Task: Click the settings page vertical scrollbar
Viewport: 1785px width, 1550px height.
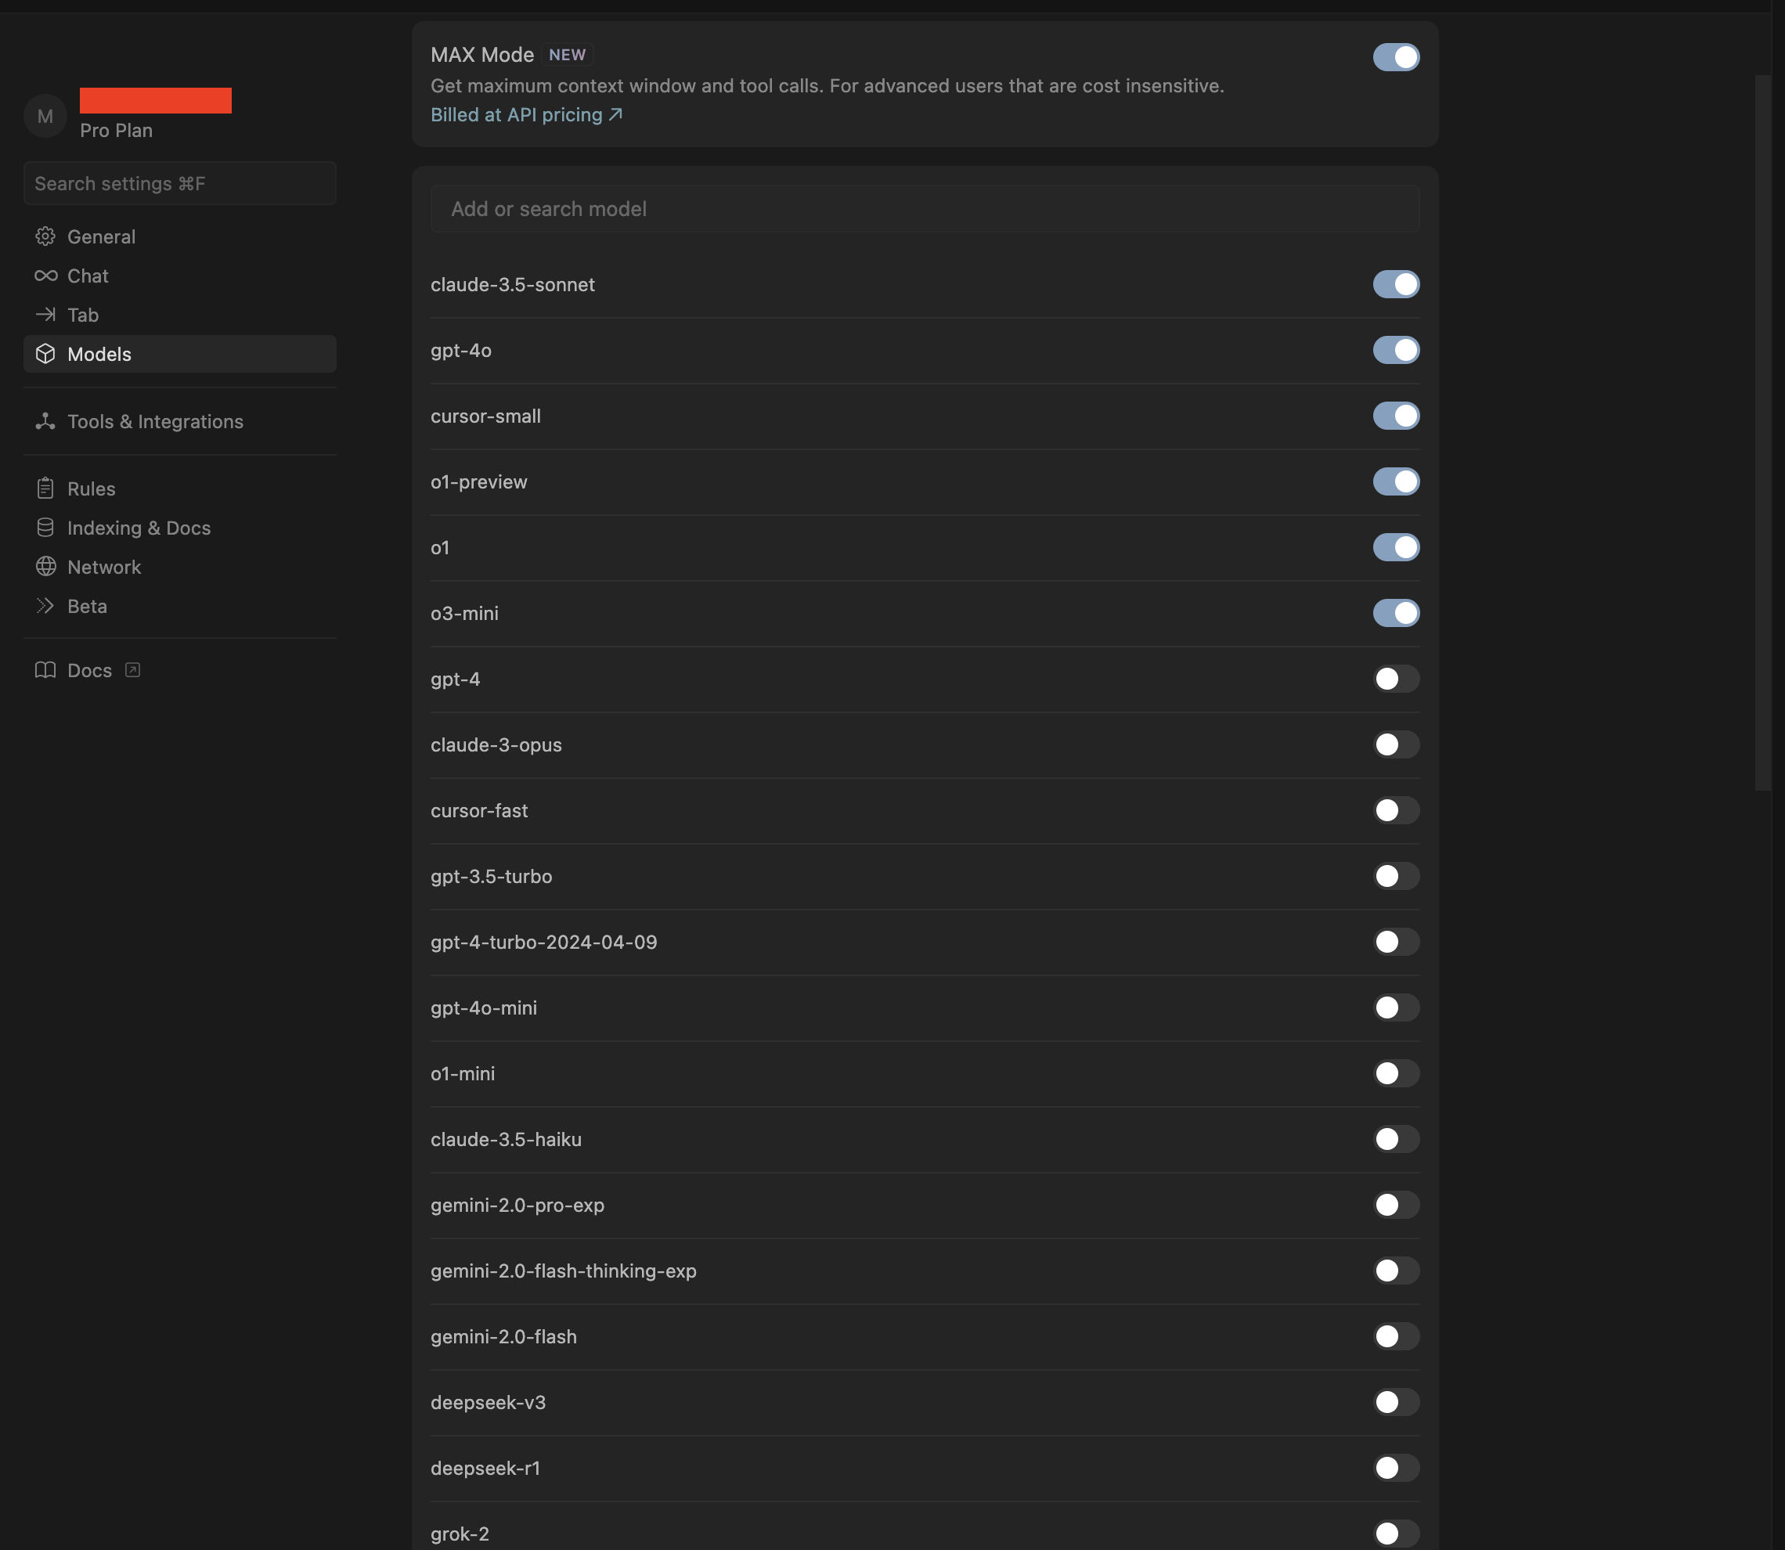Action: pos(1762,432)
